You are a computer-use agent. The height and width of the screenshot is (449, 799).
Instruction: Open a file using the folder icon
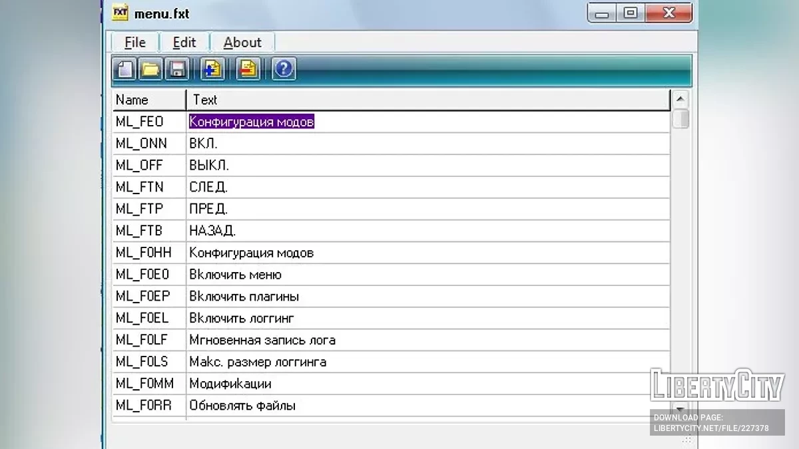click(x=150, y=69)
